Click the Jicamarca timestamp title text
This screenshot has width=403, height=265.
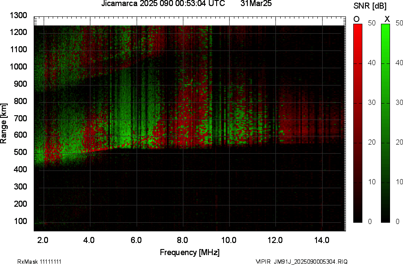[x=163, y=4]
